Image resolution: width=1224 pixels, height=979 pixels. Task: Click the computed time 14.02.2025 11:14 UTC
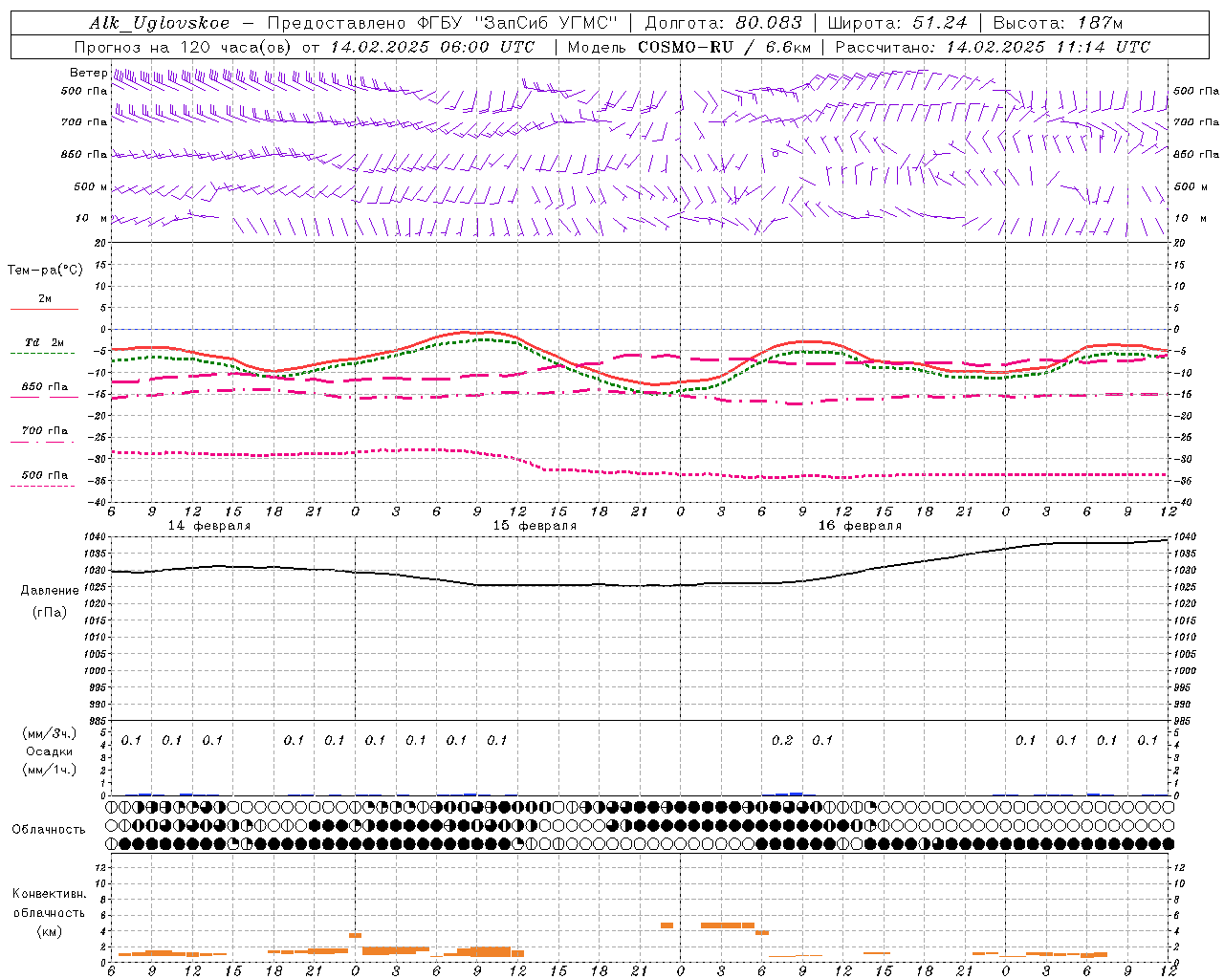click(x=1048, y=47)
